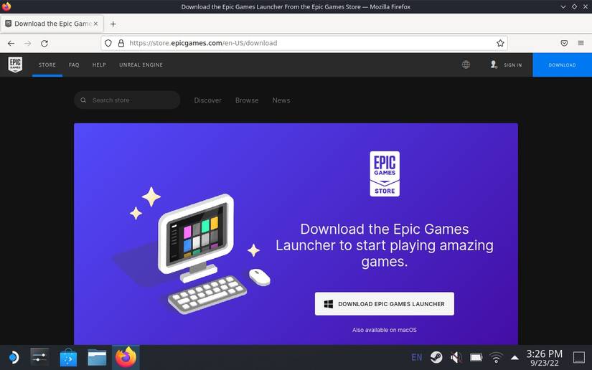The height and width of the screenshot is (370, 592).
Task: Click the Epic Games Store logo in banner
Action: coord(385,174)
